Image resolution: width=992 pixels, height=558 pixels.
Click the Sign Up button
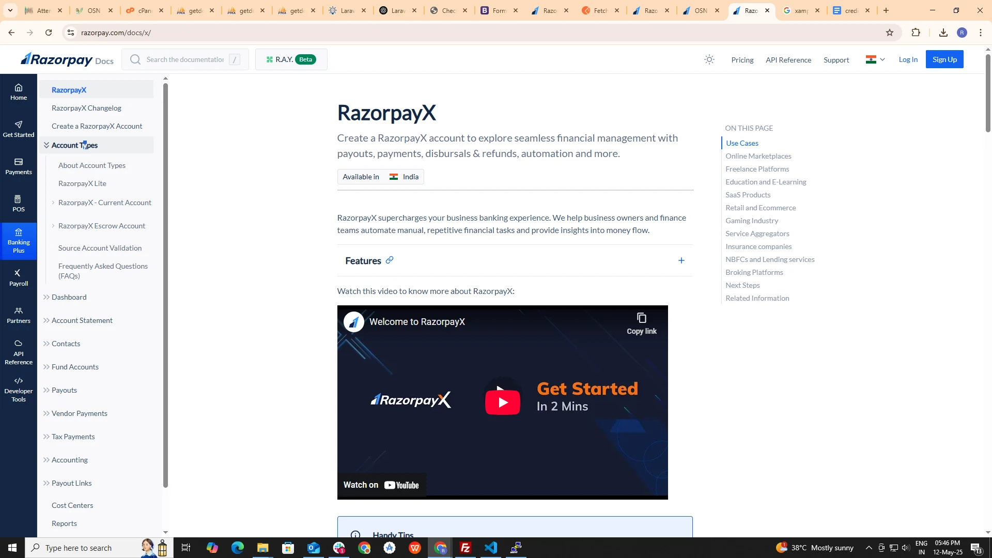click(x=944, y=59)
